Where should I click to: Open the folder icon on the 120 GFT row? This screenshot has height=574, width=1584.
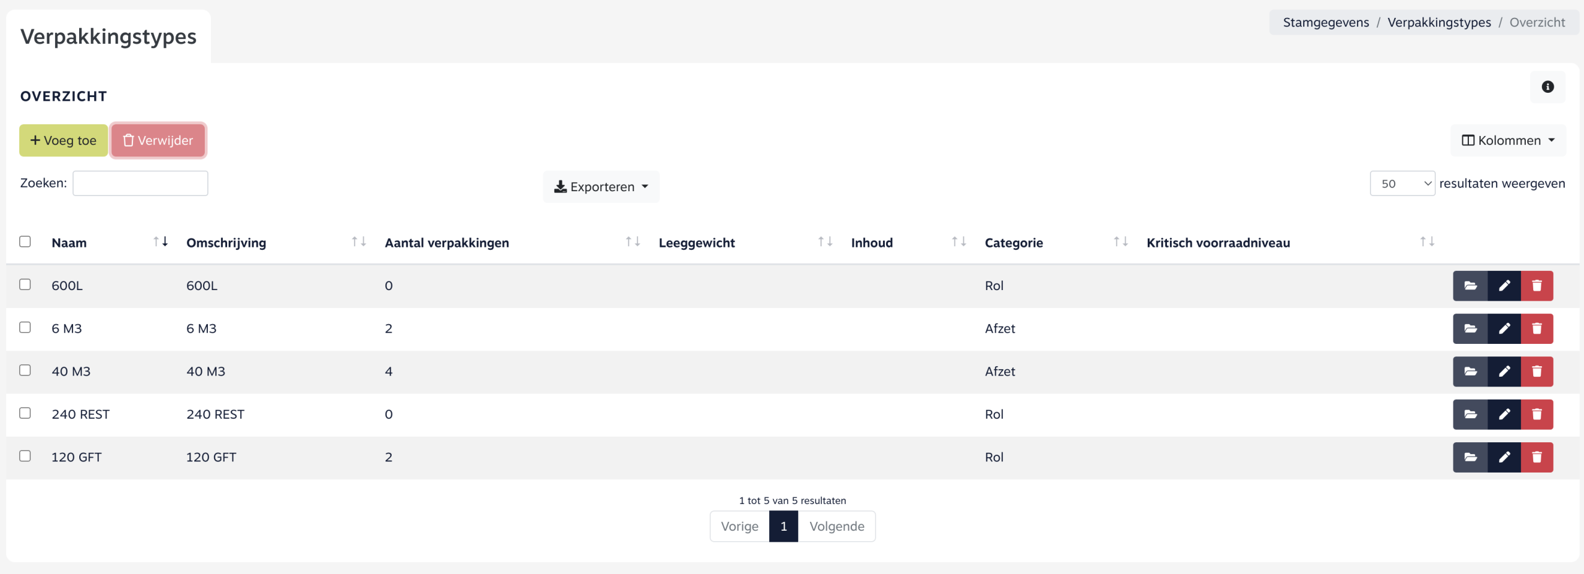point(1470,457)
